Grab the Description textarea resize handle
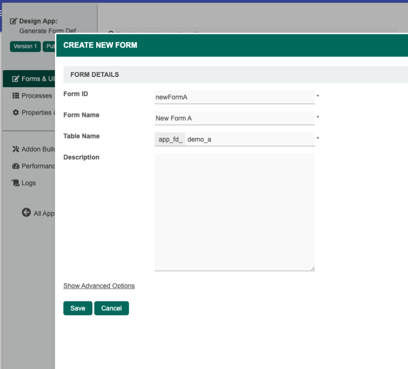The width and height of the screenshot is (408, 369). click(312, 268)
